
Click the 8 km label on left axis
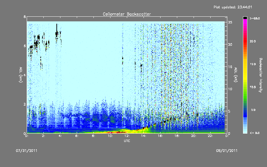[25, 17]
